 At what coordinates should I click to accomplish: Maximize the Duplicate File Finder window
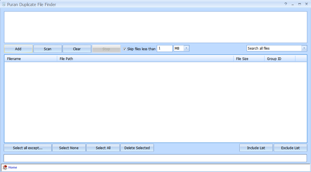[x=299, y=4]
